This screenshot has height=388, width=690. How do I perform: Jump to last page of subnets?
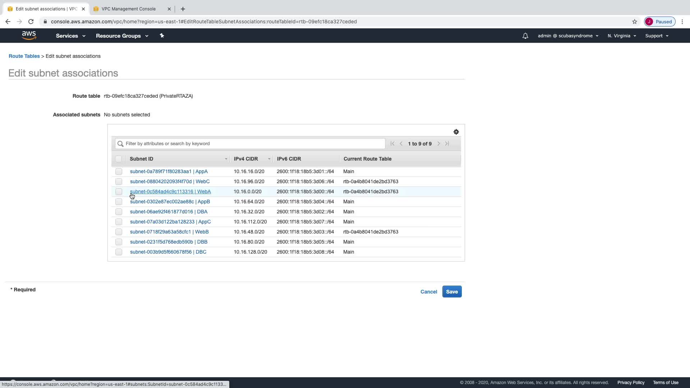(447, 144)
